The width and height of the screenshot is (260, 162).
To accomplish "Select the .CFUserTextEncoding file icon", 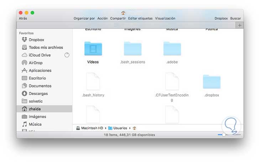I will 172,81.
